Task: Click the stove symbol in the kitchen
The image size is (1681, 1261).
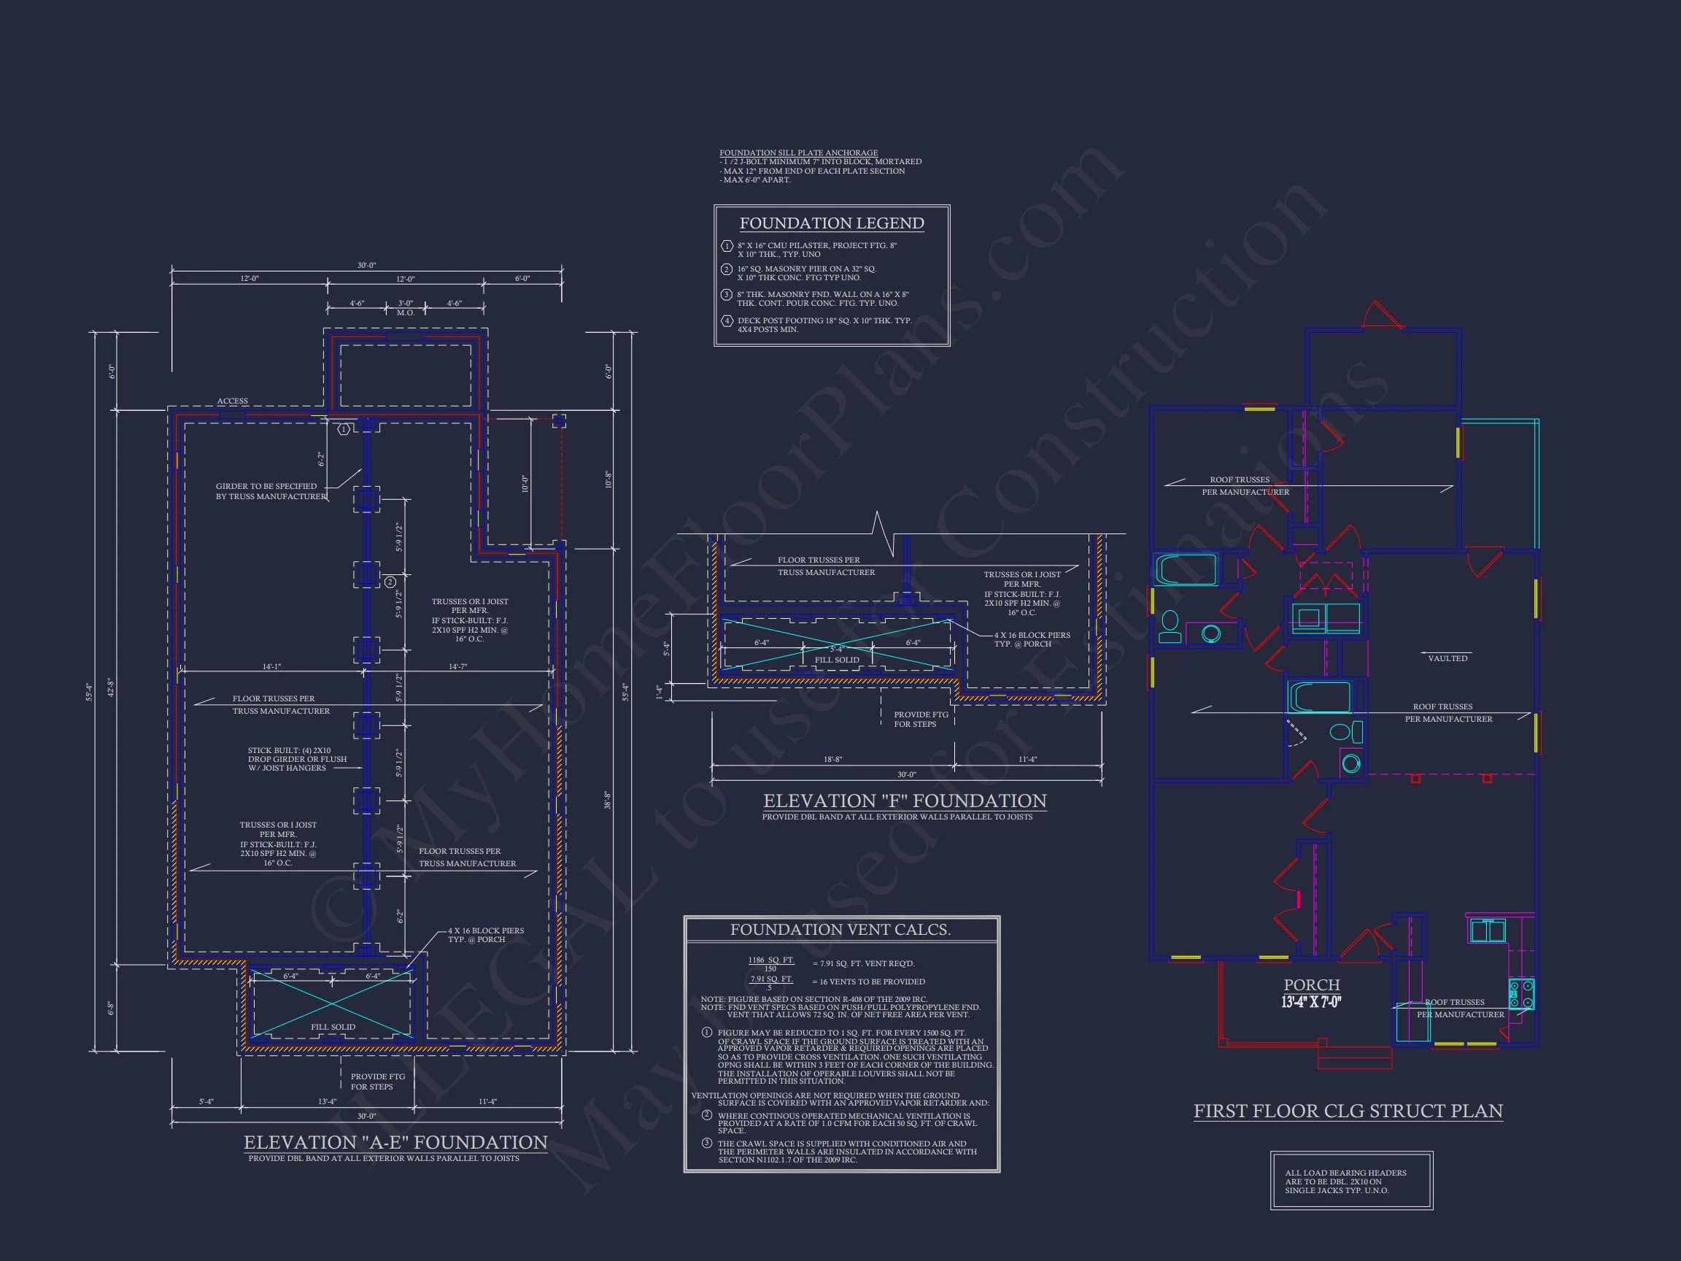Action: pyautogui.click(x=1521, y=993)
